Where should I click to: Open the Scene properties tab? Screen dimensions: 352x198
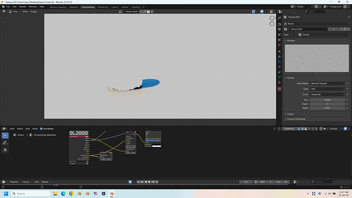point(279,40)
